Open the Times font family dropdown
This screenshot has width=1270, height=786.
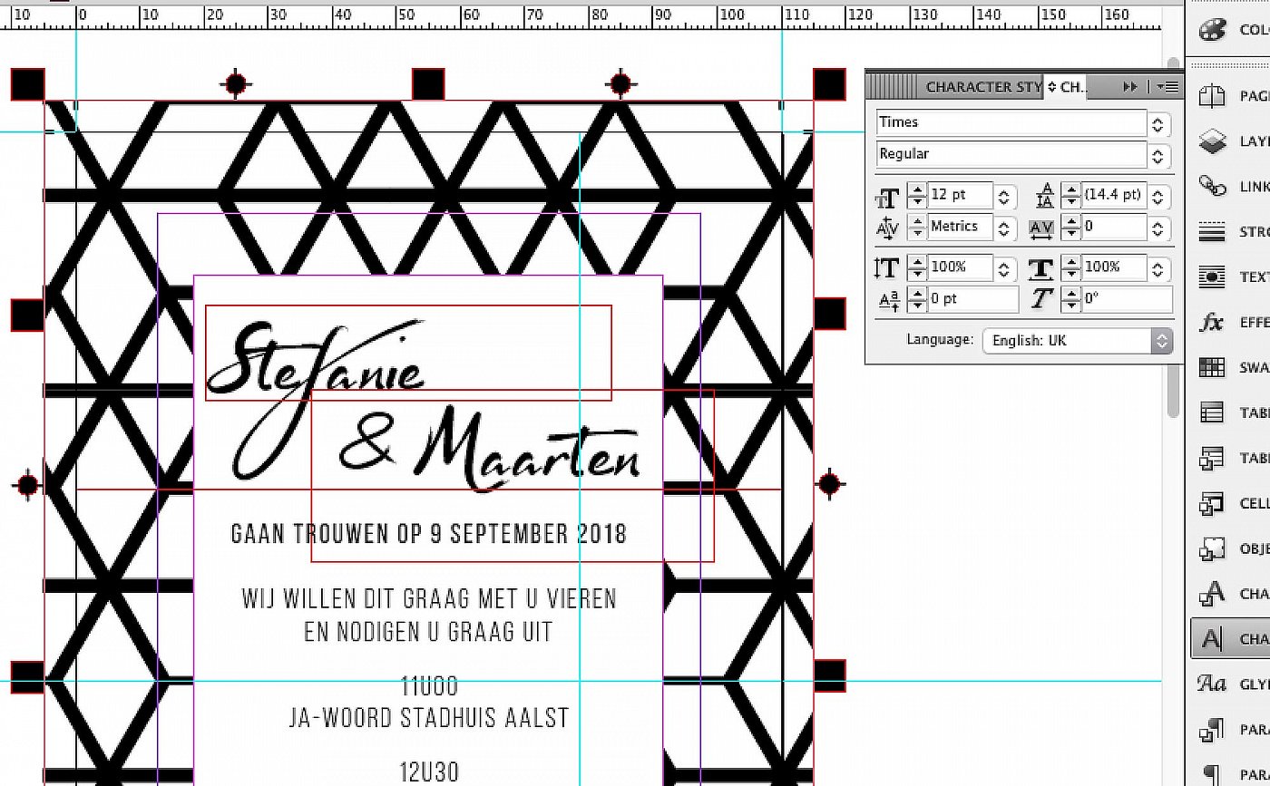1158,123
